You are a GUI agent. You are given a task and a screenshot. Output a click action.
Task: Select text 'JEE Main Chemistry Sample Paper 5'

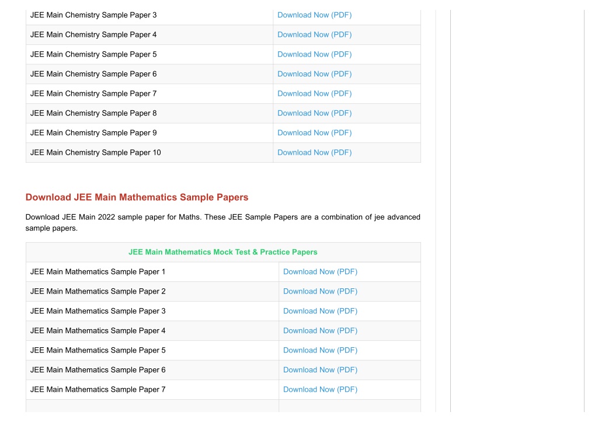(x=93, y=54)
